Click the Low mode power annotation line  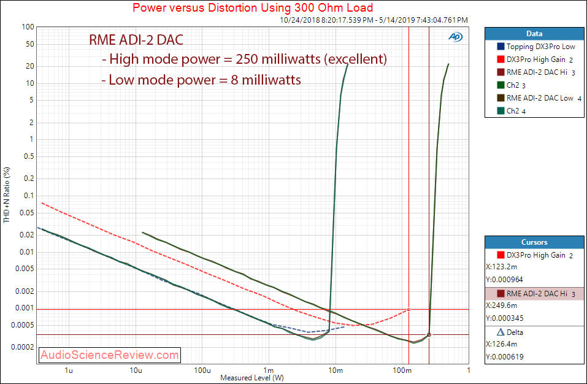point(201,80)
